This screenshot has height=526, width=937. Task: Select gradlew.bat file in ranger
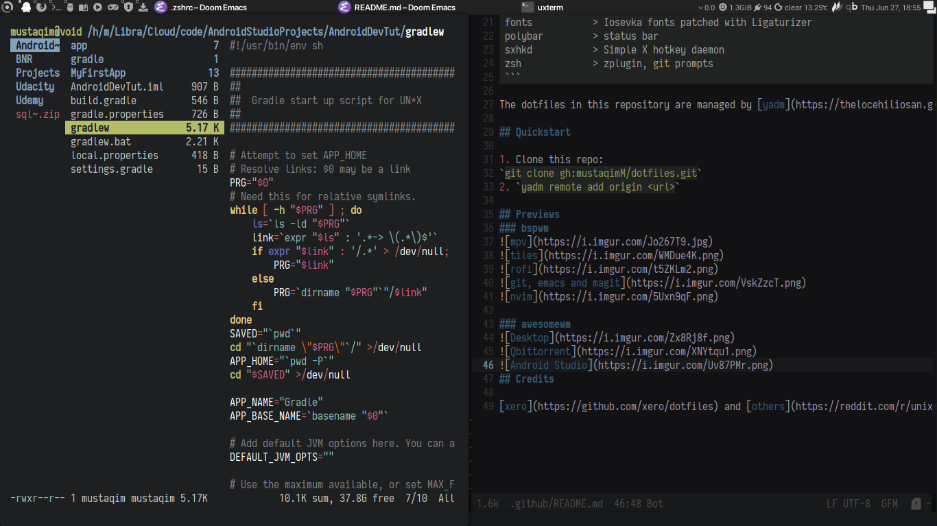click(x=145, y=141)
